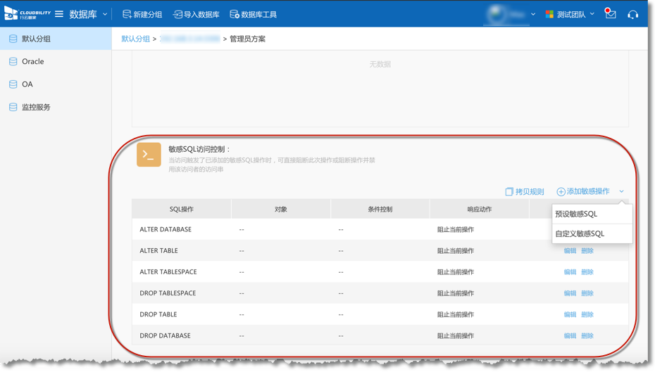
Task: Click the 拷贝规则 copy icon
Action: click(509, 191)
